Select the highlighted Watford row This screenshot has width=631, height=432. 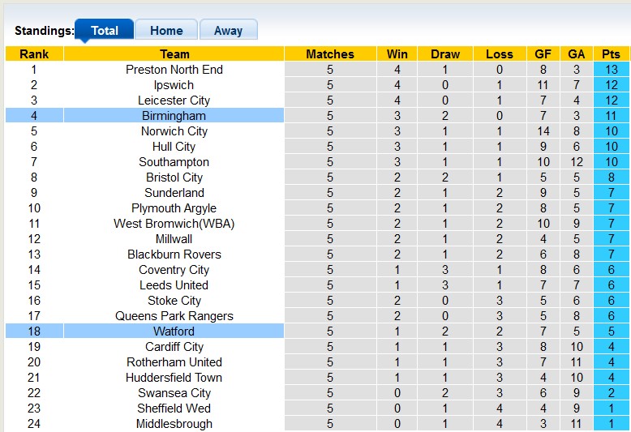coord(174,331)
